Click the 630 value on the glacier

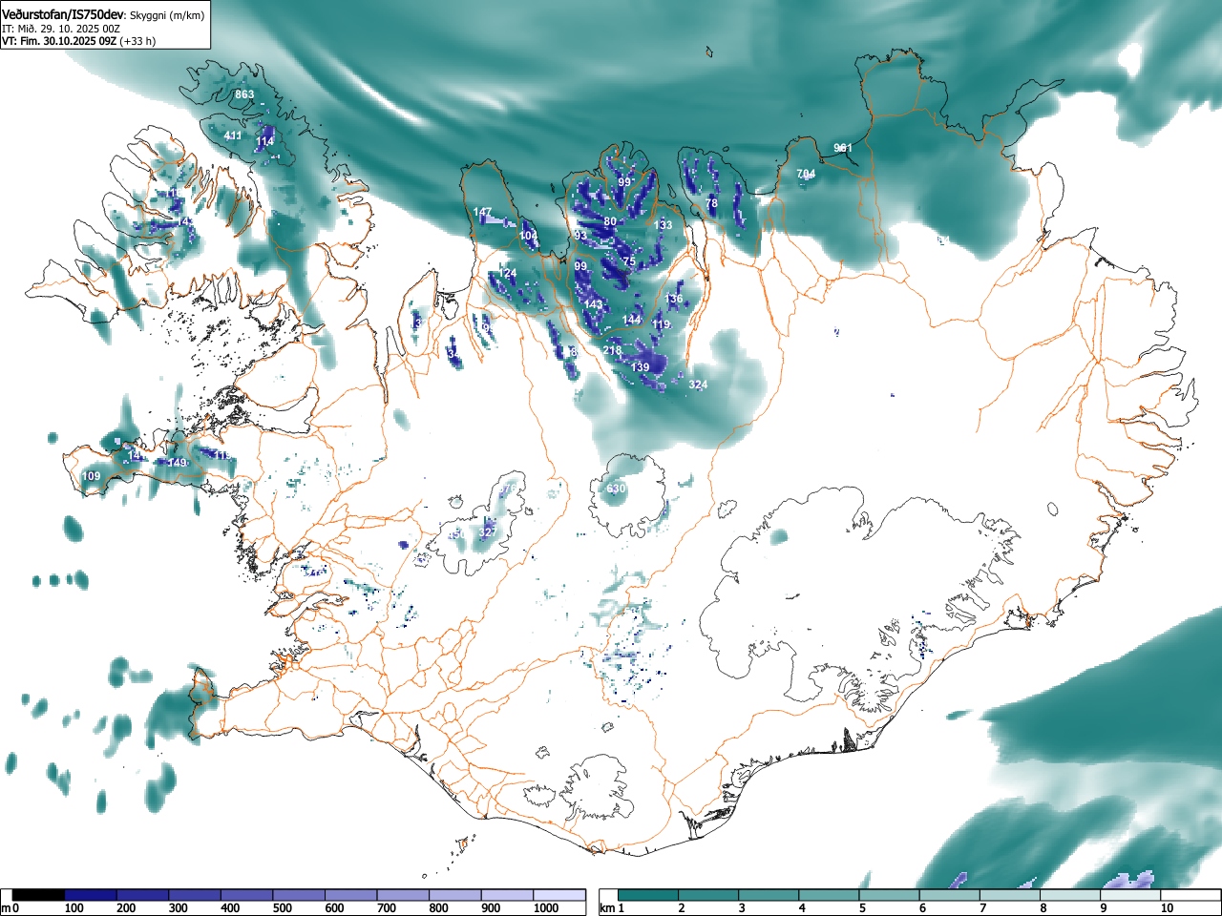tap(616, 489)
